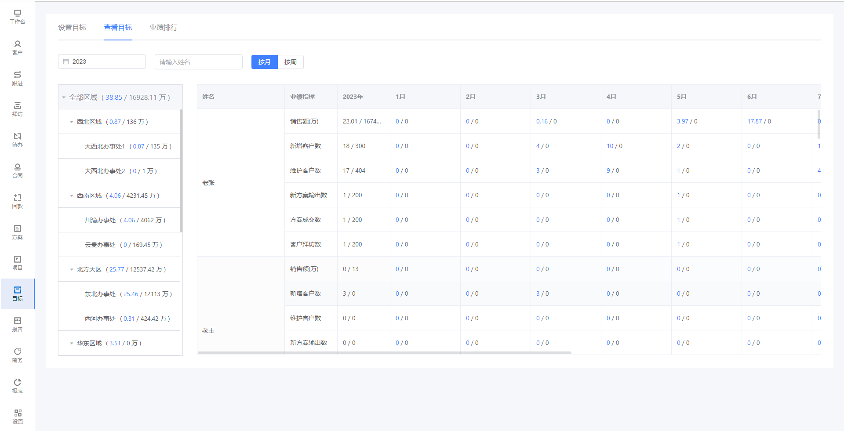Click the 业绩指标 column header
844x431 pixels.
click(x=311, y=97)
